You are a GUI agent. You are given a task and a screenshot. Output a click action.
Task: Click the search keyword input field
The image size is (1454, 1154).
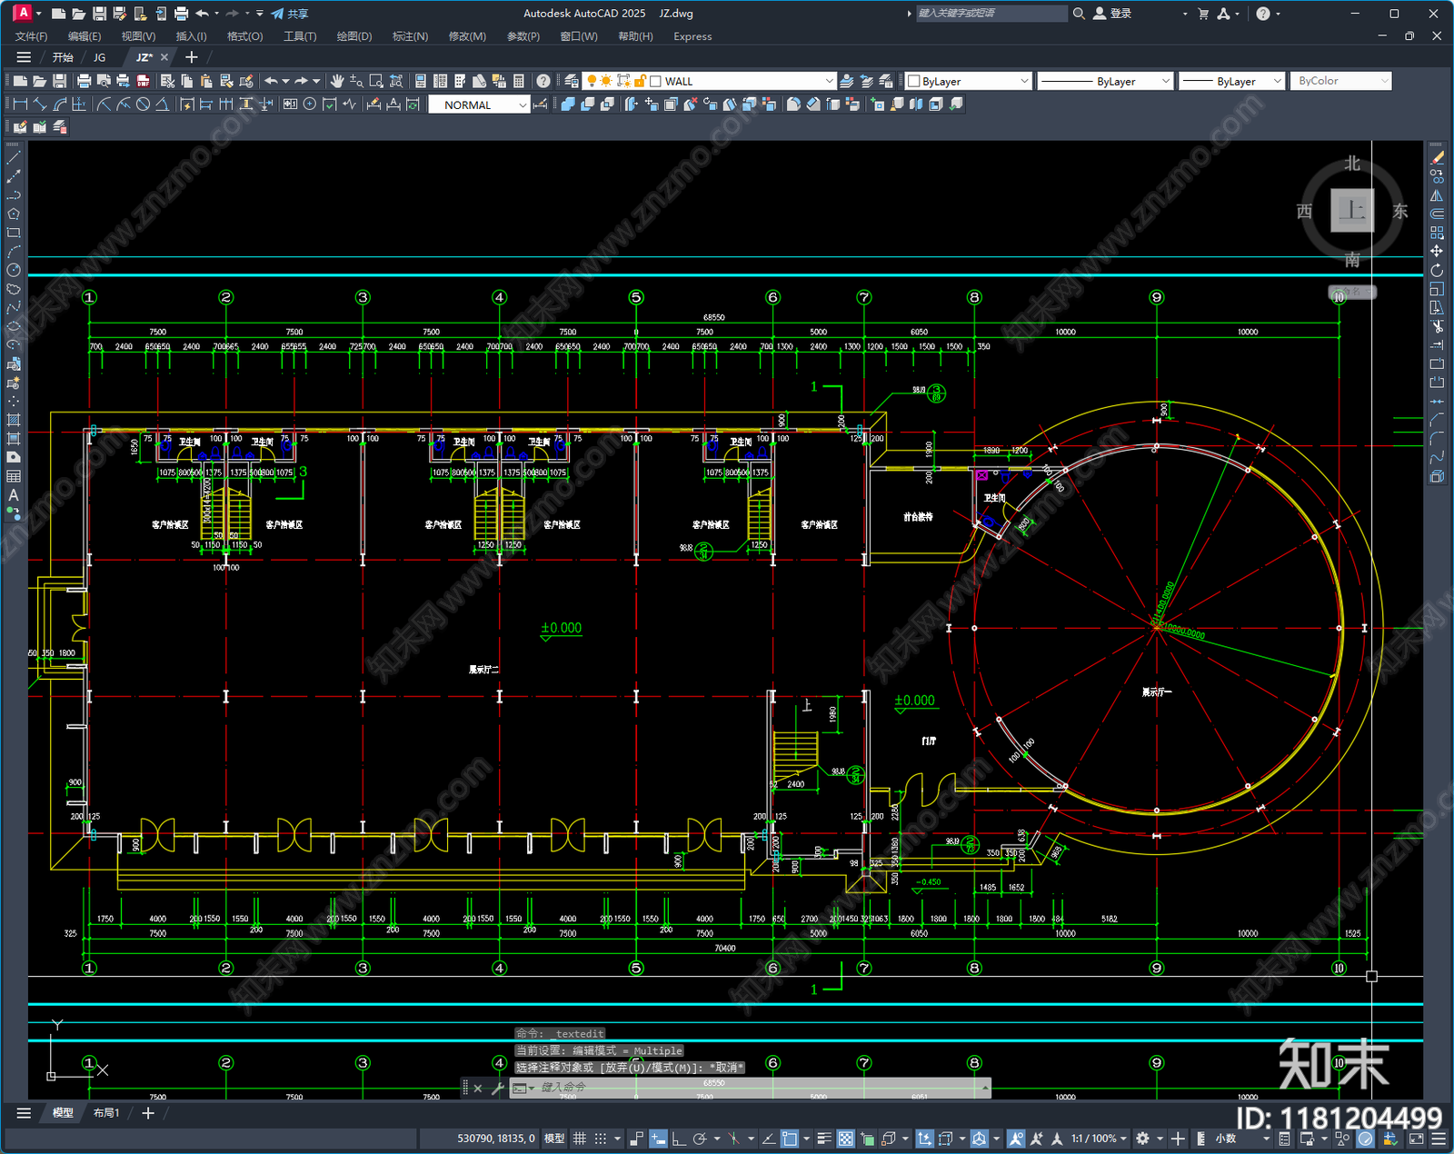(991, 14)
